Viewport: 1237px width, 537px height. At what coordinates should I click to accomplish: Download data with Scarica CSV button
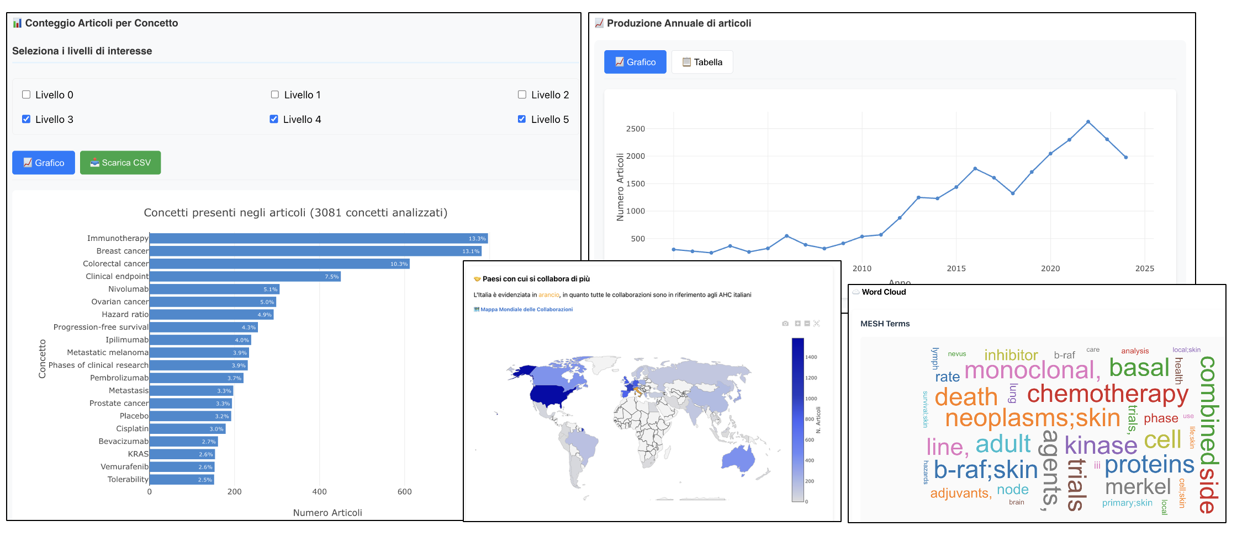pos(120,163)
